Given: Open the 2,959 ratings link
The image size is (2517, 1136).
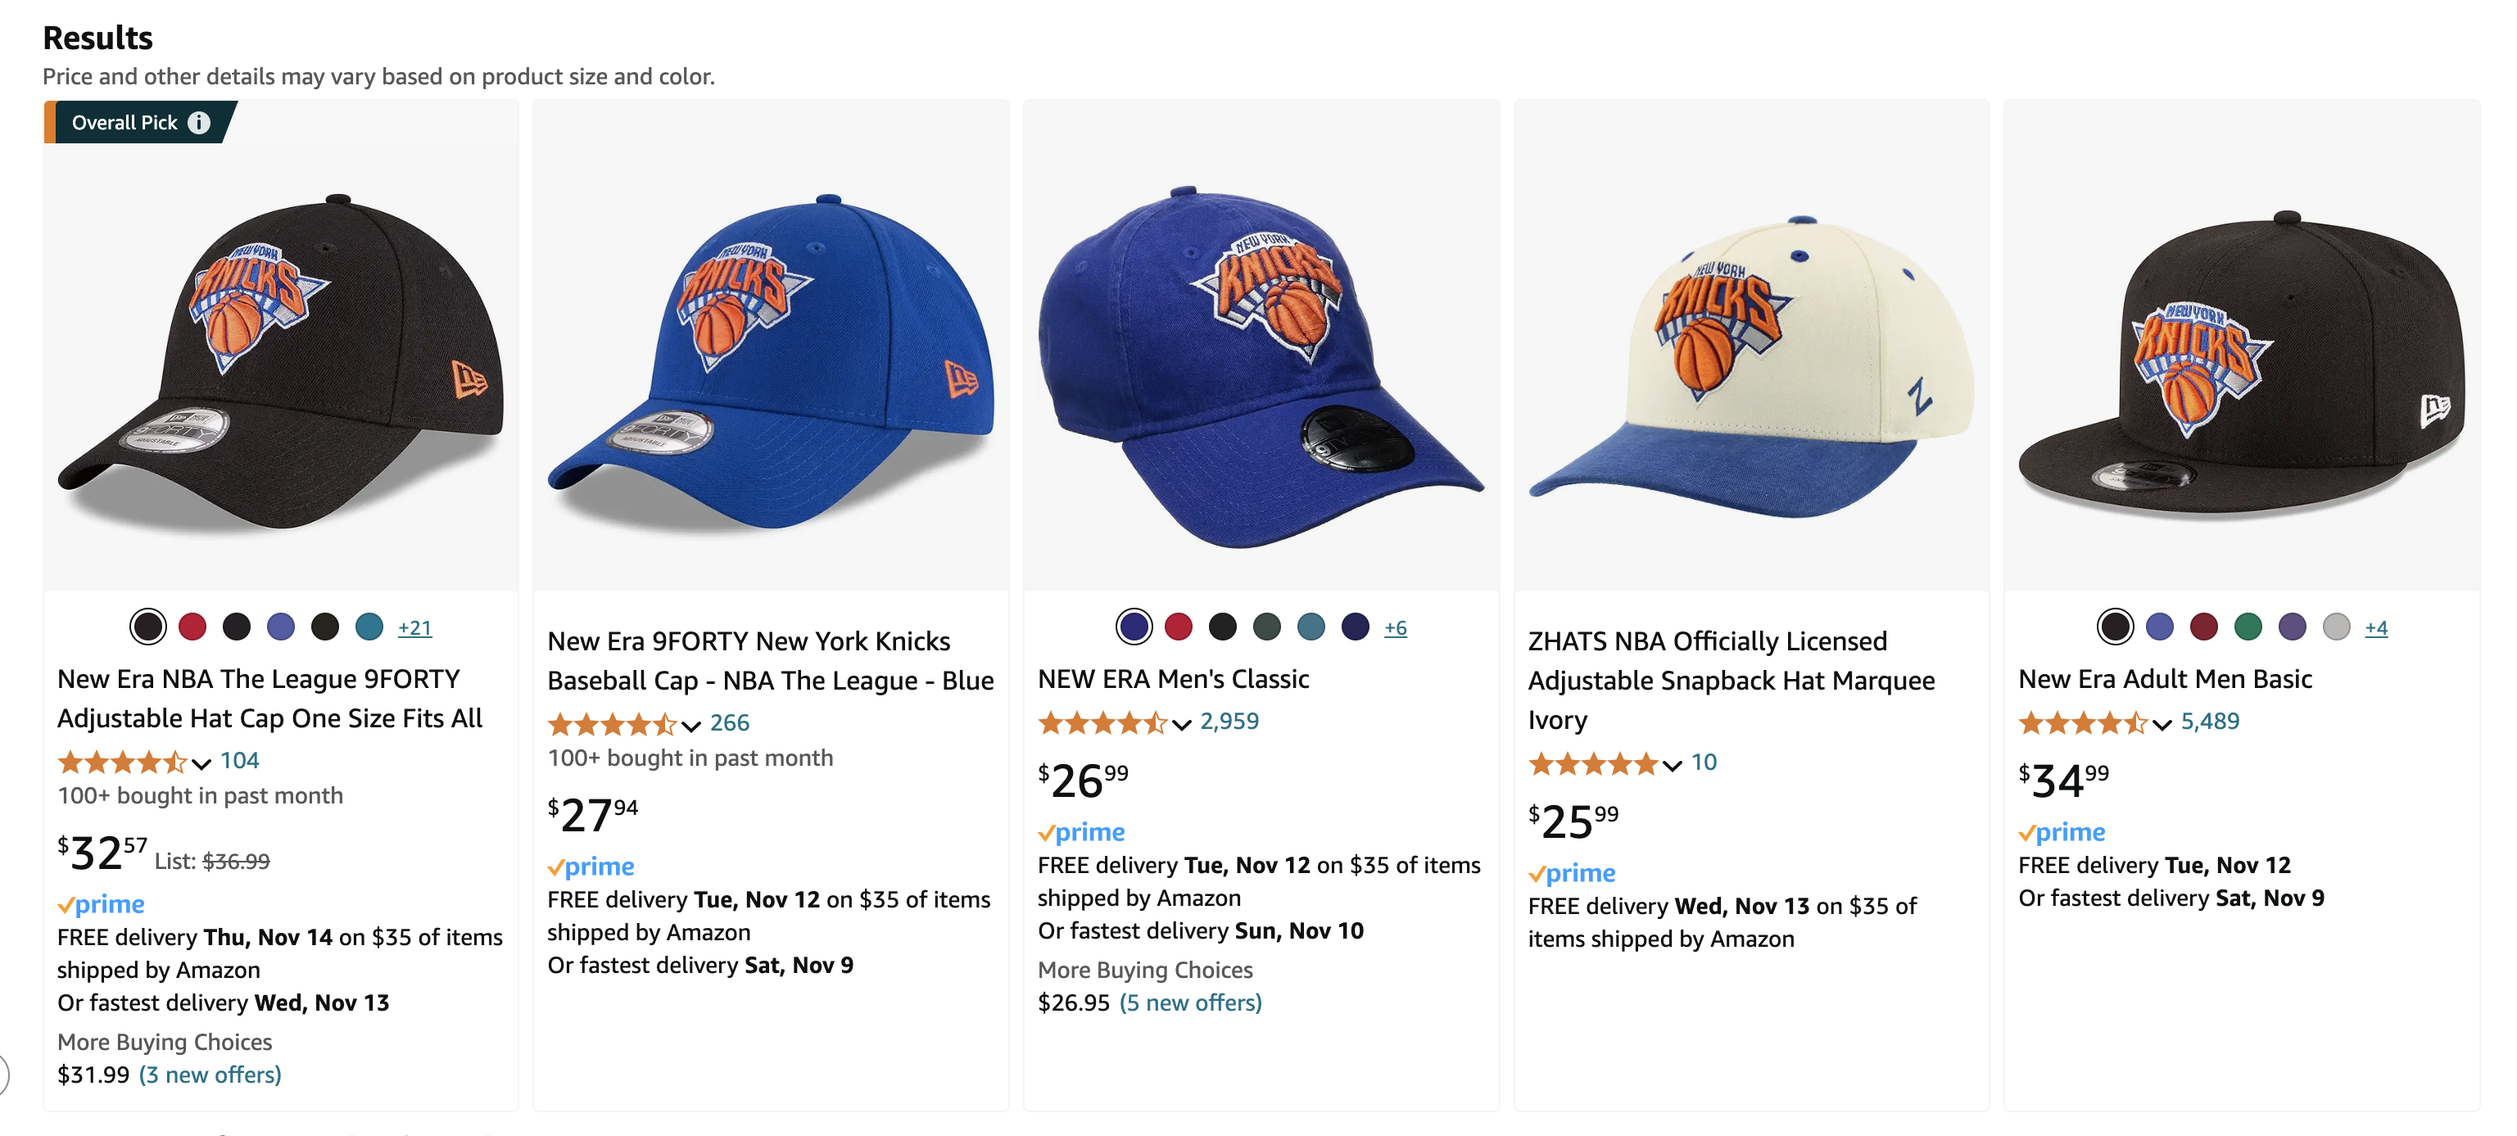Looking at the screenshot, I should 1229,722.
